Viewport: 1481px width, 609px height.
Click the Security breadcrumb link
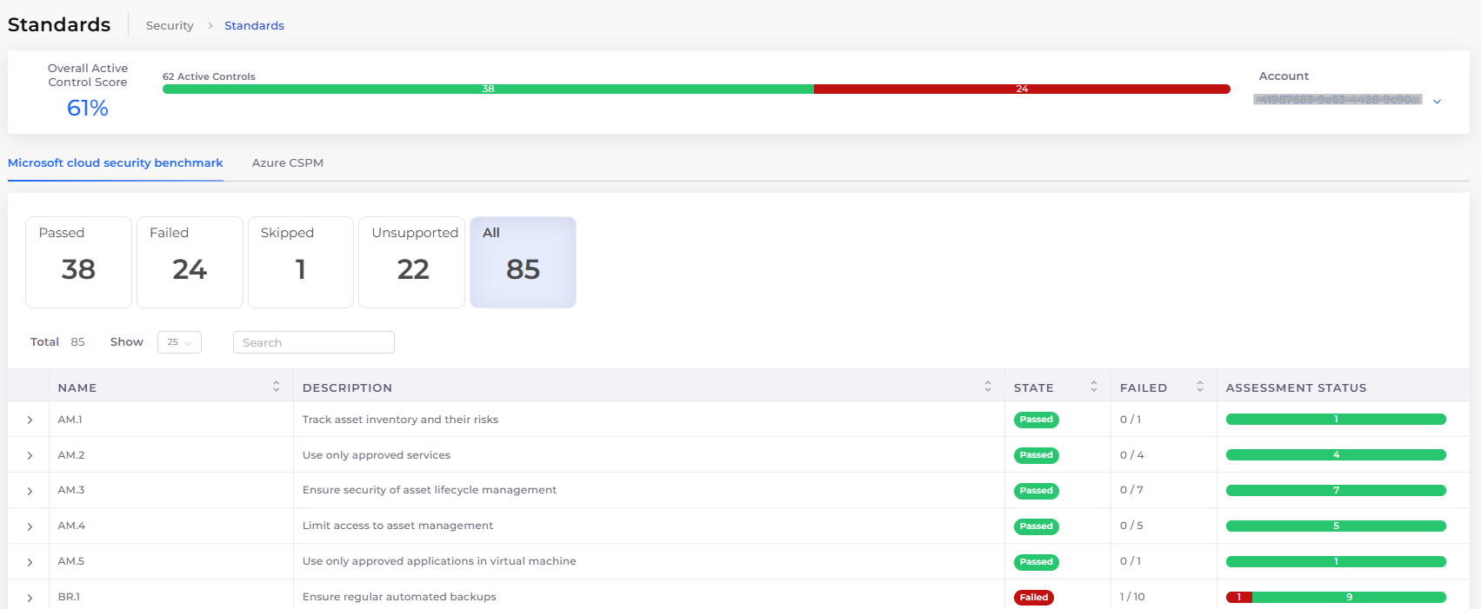(x=170, y=26)
